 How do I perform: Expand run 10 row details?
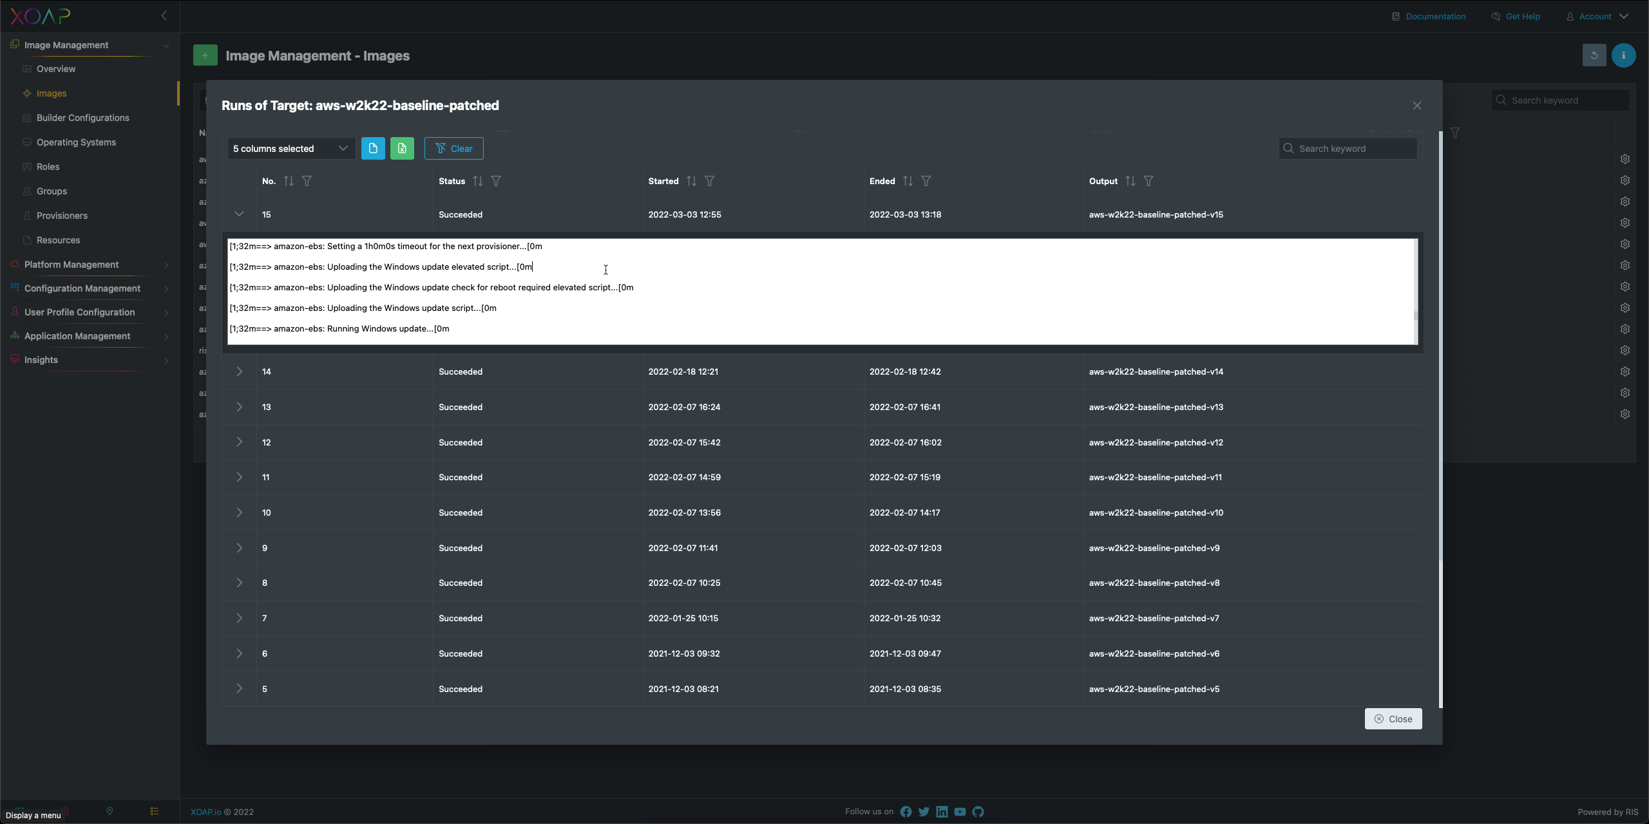239,512
